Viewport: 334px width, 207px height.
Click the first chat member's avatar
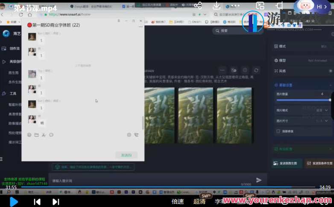tap(32, 37)
